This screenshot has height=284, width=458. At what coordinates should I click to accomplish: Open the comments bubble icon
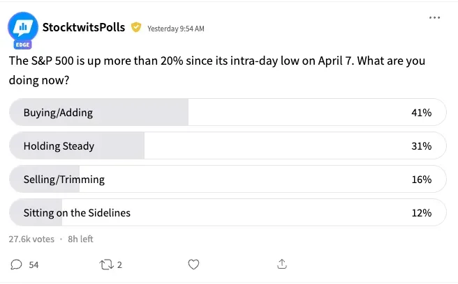[16, 265]
